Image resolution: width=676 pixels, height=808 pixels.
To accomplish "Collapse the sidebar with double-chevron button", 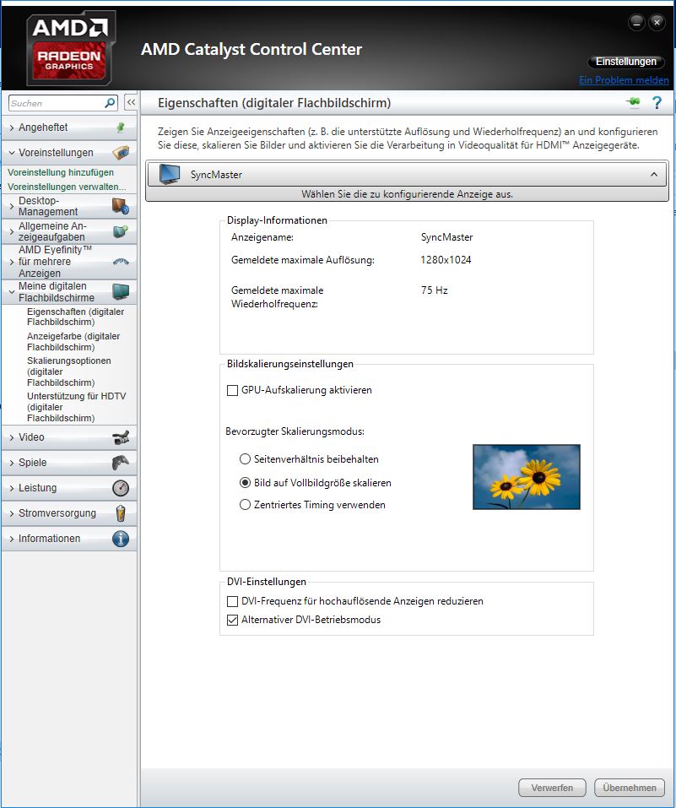I will tap(131, 102).
